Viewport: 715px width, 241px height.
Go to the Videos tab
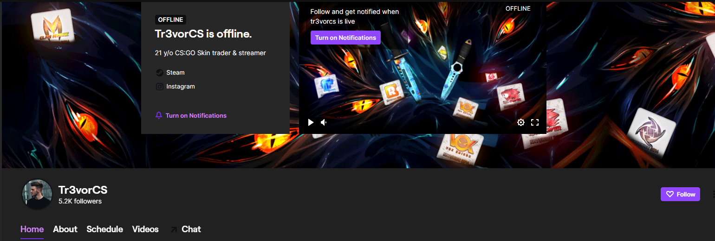pyautogui.click(x=145, y=229)
